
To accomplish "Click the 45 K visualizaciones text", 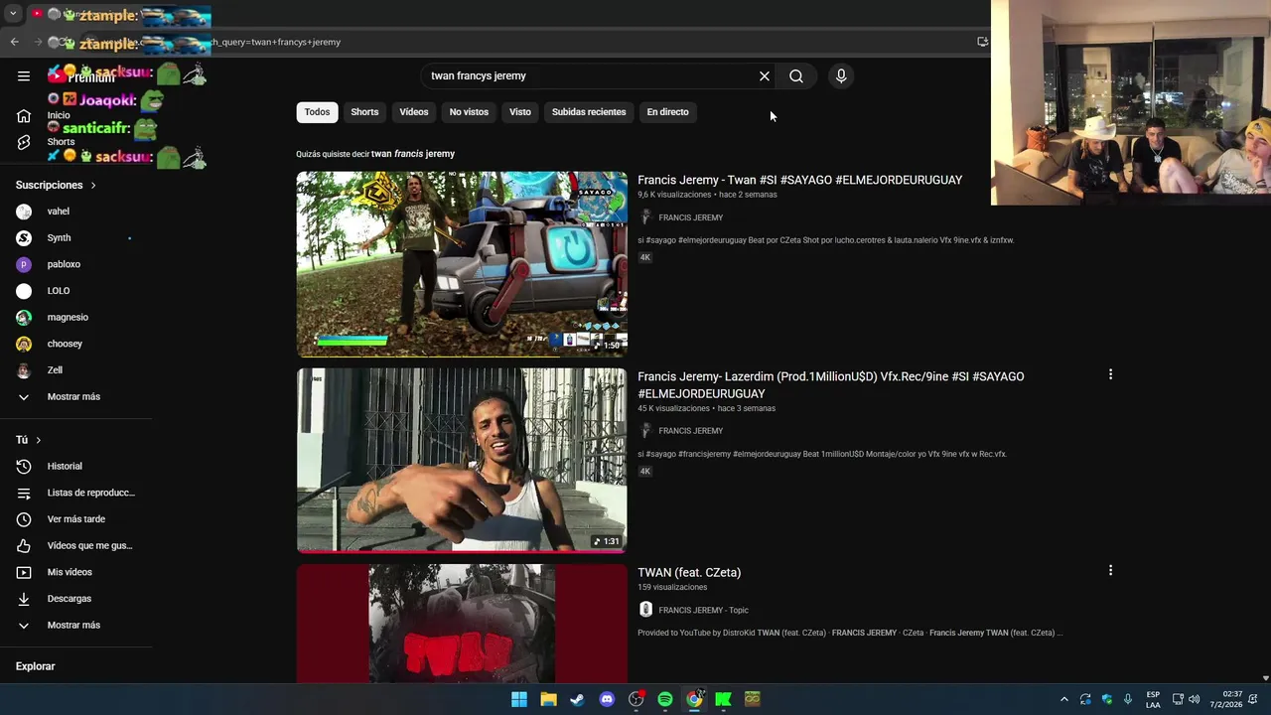I will pyautogui.click(x=673, y=408).
